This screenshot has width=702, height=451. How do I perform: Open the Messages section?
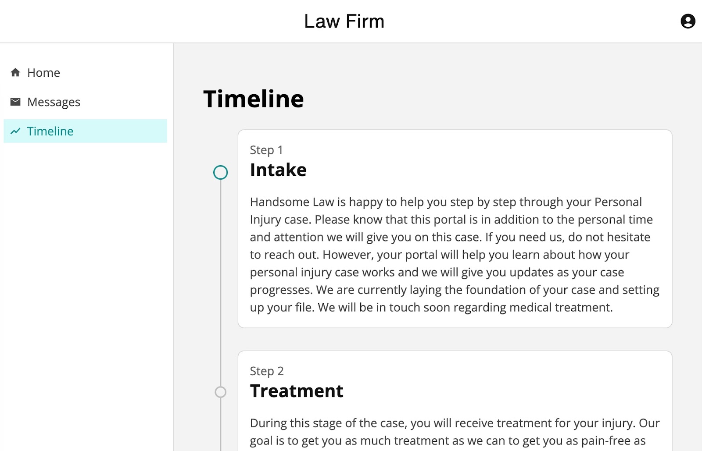click(54, 101)
